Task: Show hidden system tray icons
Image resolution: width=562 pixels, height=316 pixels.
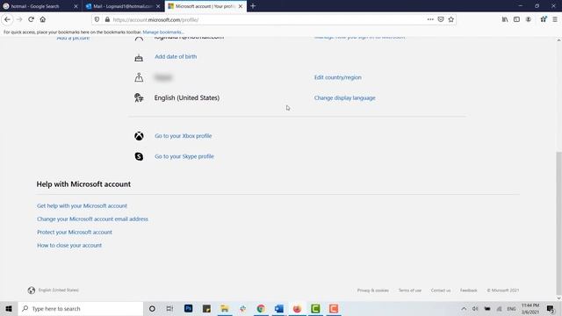Action: [464, 308]
